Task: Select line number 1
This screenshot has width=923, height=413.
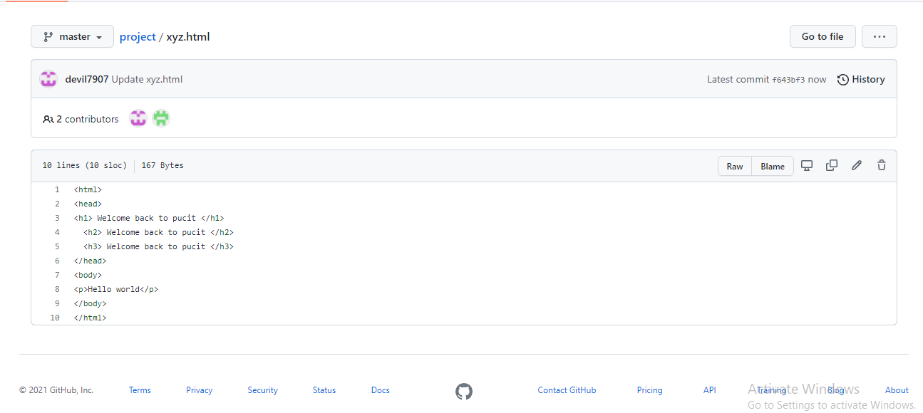Action: tap(57, 189)
